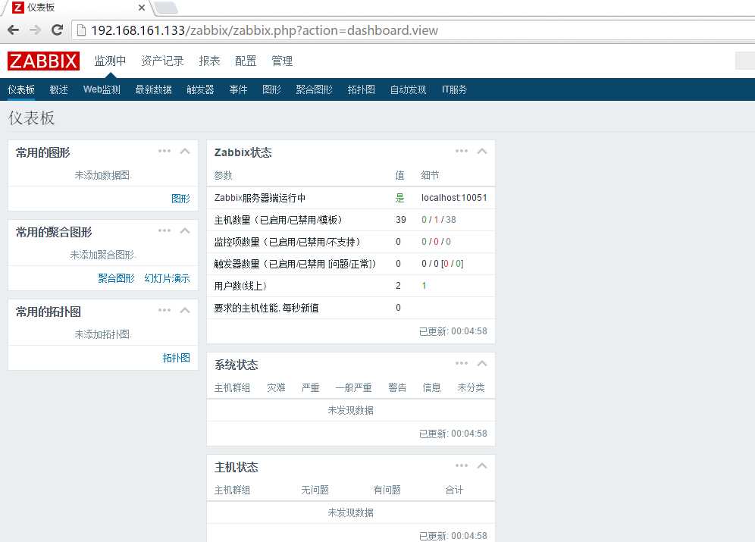Open the 报表 main menu
Image resolution: width=755 pixels, height=542 pixels.
point(209,61)
